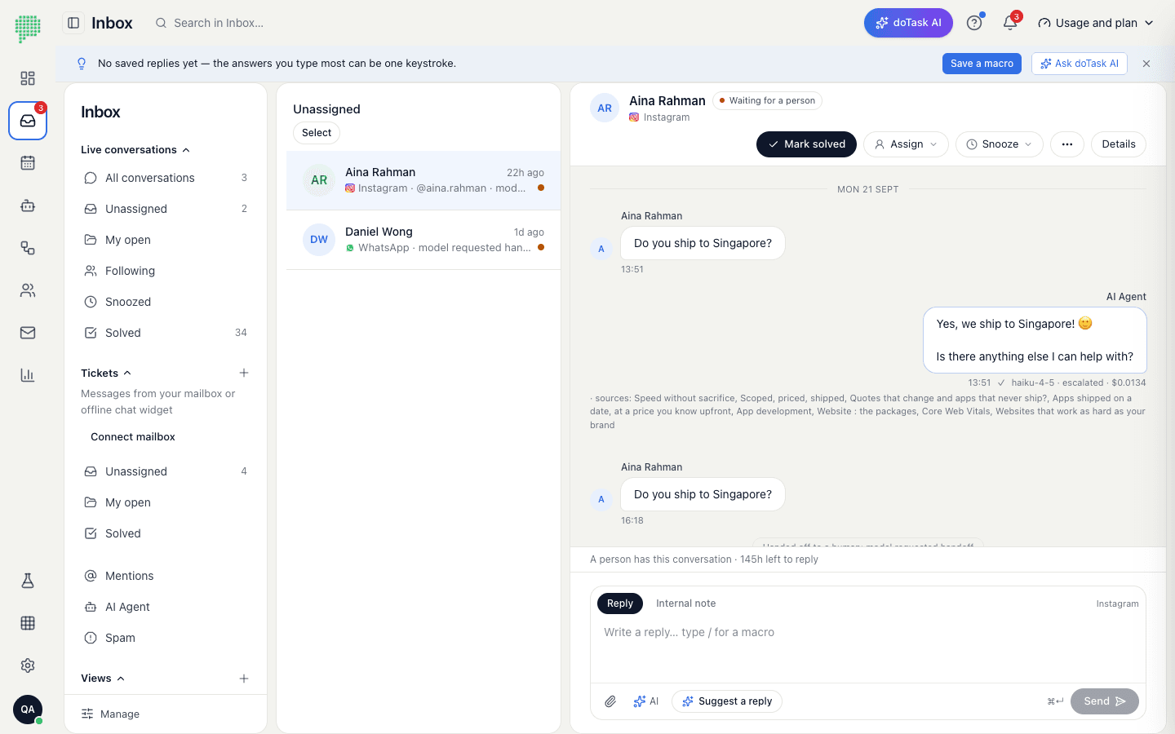Viewport: 1175px width, 734px height.
Task: Open the calendar icon in left rail
Action: pyautogui.click(x=28, y=163)
